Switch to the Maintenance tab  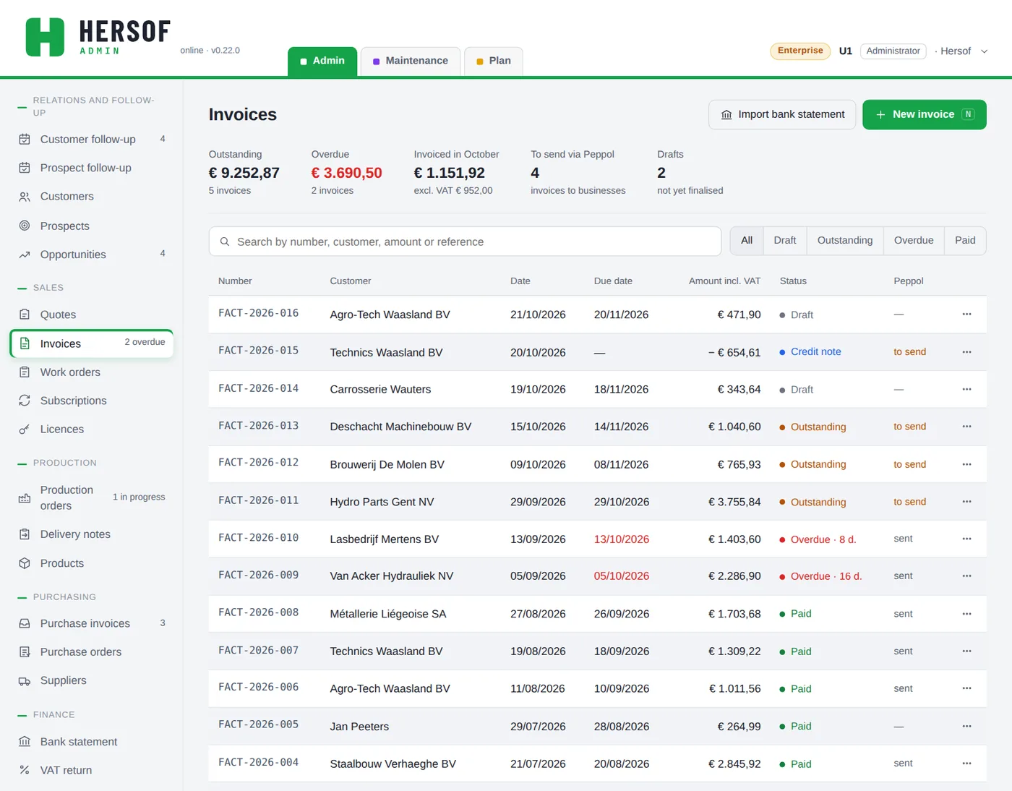pos(410,61)
